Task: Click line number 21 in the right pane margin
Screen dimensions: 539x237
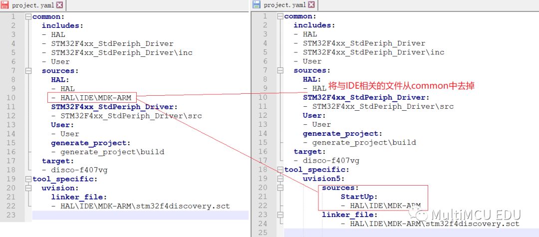Action: point(263,197)
